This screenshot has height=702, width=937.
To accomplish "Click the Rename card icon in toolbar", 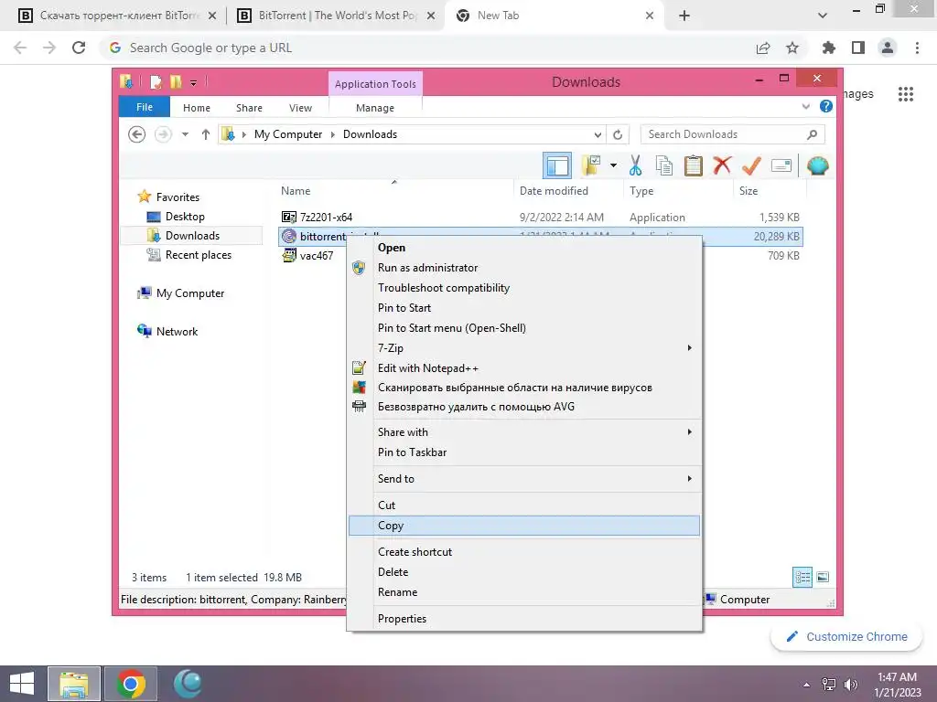I will tap(781, 165).
